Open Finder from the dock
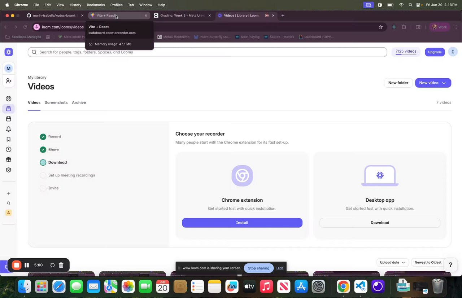Screen dimensions: 462x298 25,287
